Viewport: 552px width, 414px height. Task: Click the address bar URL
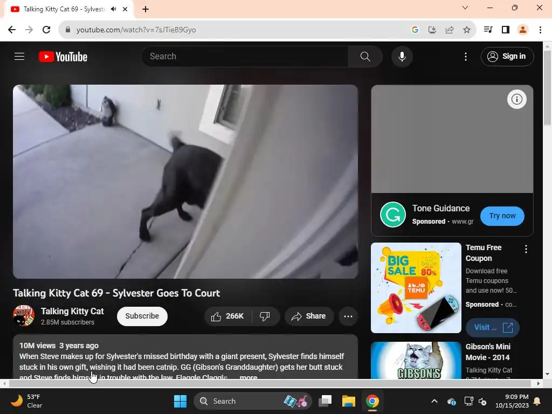[136, 30]
